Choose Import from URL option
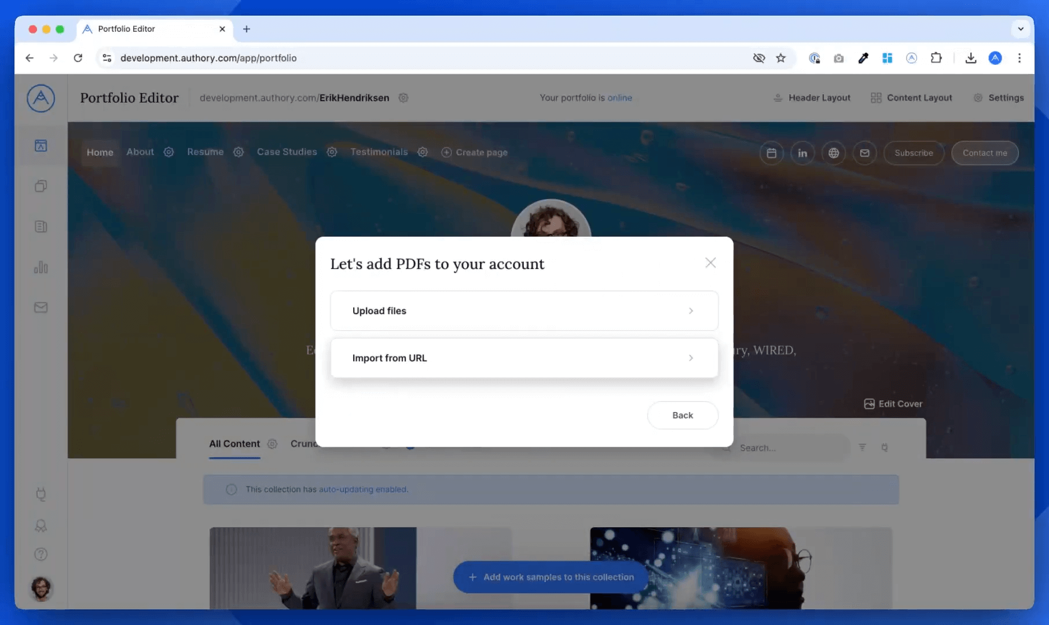 pos(524,358)
